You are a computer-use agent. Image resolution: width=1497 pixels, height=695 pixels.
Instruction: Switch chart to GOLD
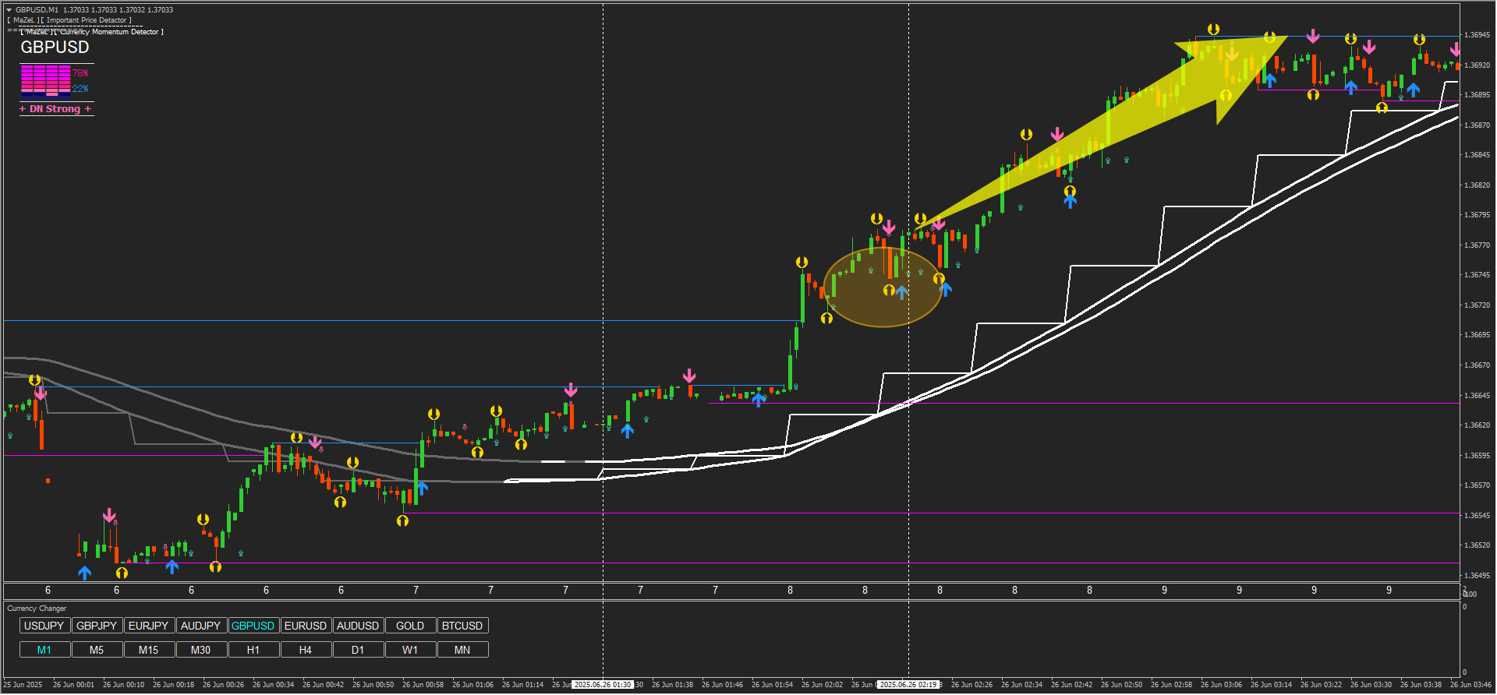coord(410,626)
